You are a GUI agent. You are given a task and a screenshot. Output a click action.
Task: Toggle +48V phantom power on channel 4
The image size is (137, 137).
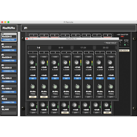pyautogui.click(x=66, y=57)
